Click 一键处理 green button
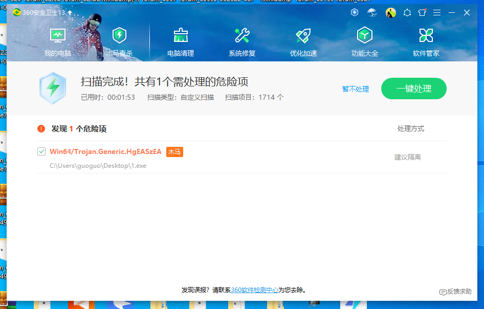The width and height of the screenshot is (484, 309). pyautogui.click(x=413, y=89)
